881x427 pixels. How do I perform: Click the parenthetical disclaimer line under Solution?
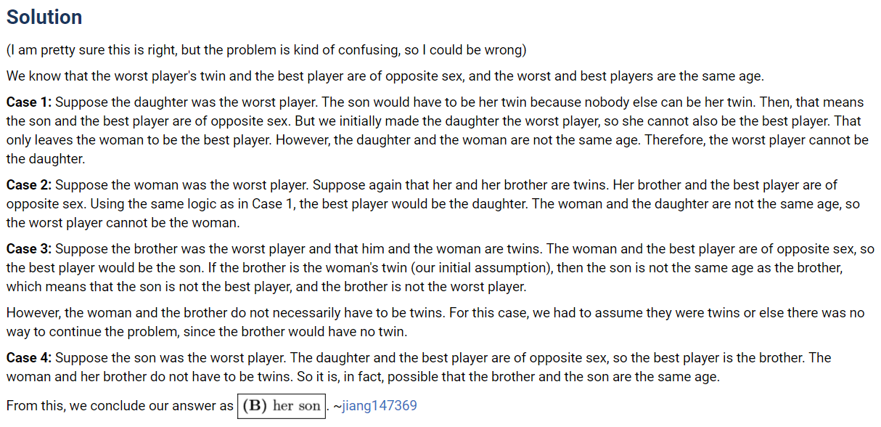coord(266,50)
